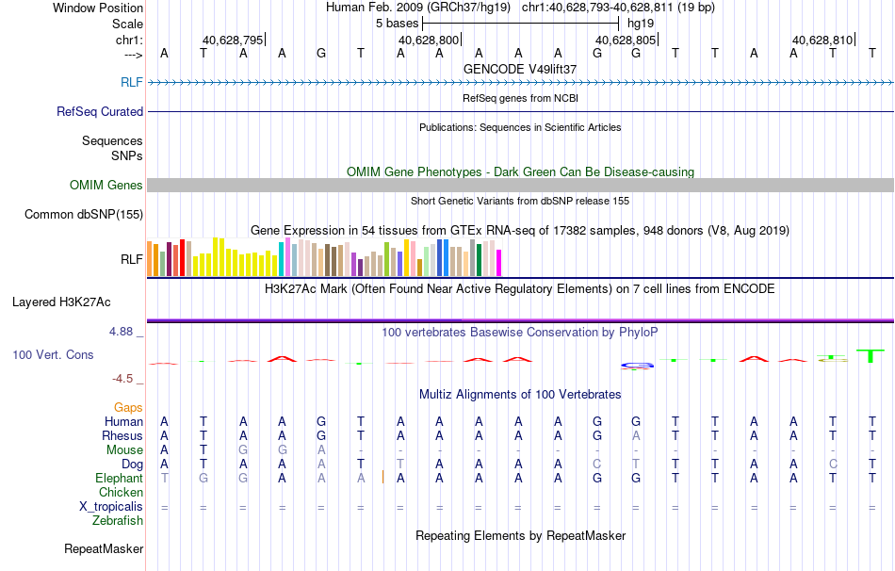Click the orange insertion mark in Elephant row
The image size is (895, 571).
[x=382, y=478]
